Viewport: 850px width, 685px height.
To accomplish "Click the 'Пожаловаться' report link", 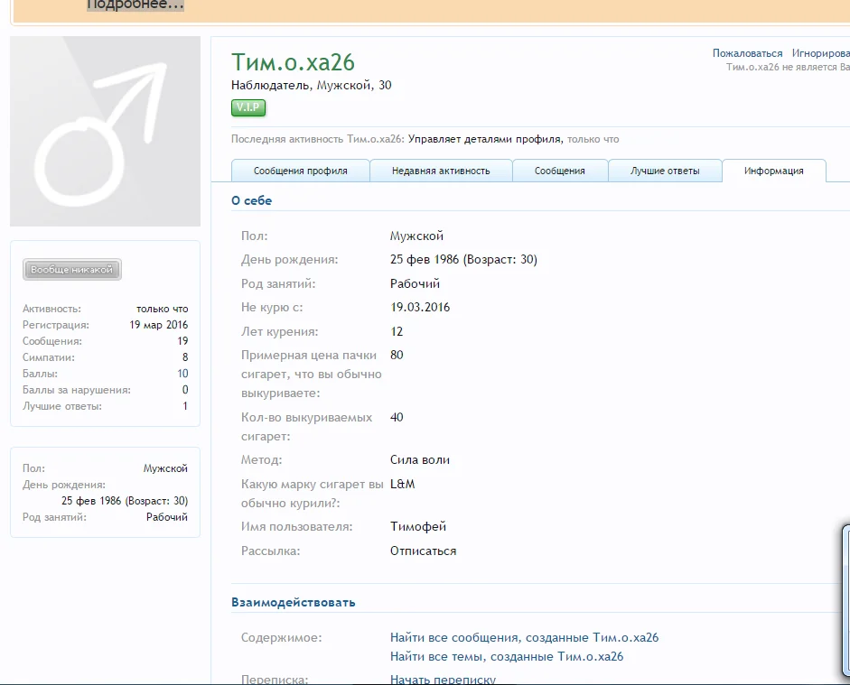I will 747,53.
